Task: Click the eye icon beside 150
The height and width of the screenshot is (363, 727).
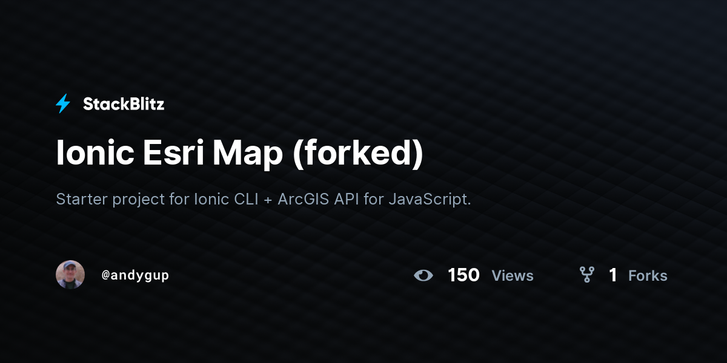Action: (423, 276)
